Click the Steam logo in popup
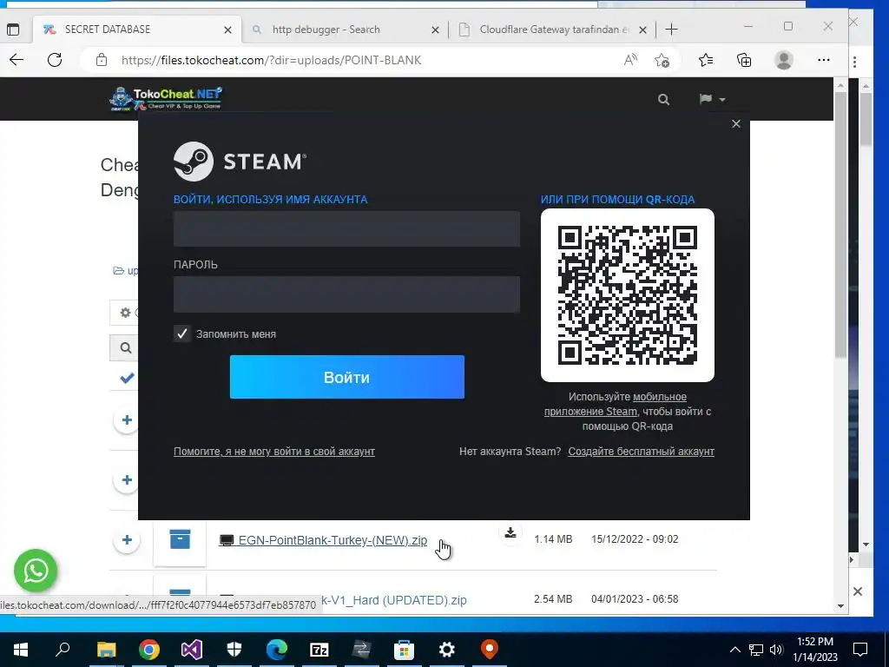The image size is (889, 667). coord(240,162)
